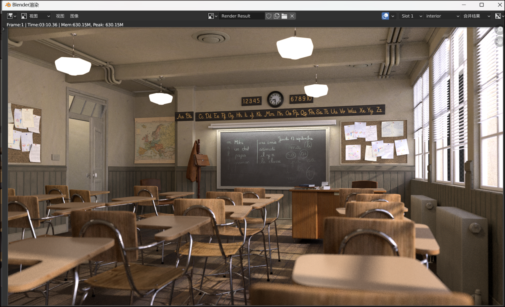The height and width of the screenshot is (307, 505).
Task: Open the display channels dropdown icon
Action: (499, 16)
